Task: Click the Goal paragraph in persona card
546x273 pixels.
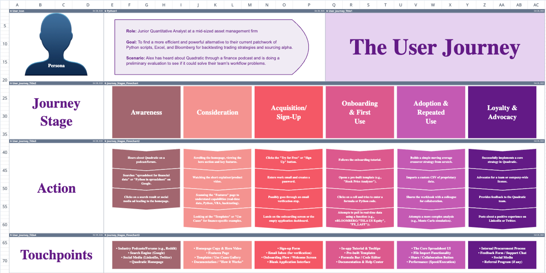Action: tap(209, 45)
